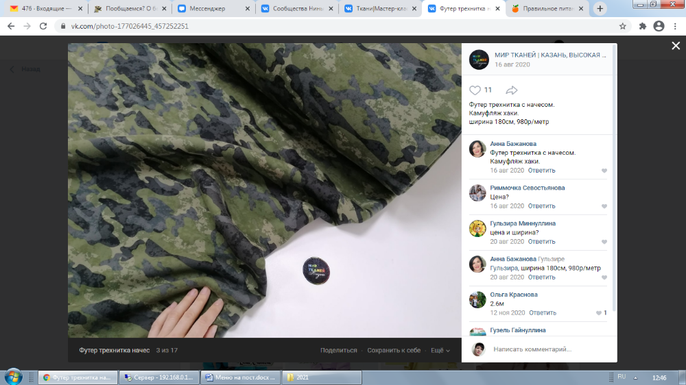The width and height of the screenshot is (686, 385).
Task: Reply to Ольга Краснова's comment
Action: (x=543, y=313)
